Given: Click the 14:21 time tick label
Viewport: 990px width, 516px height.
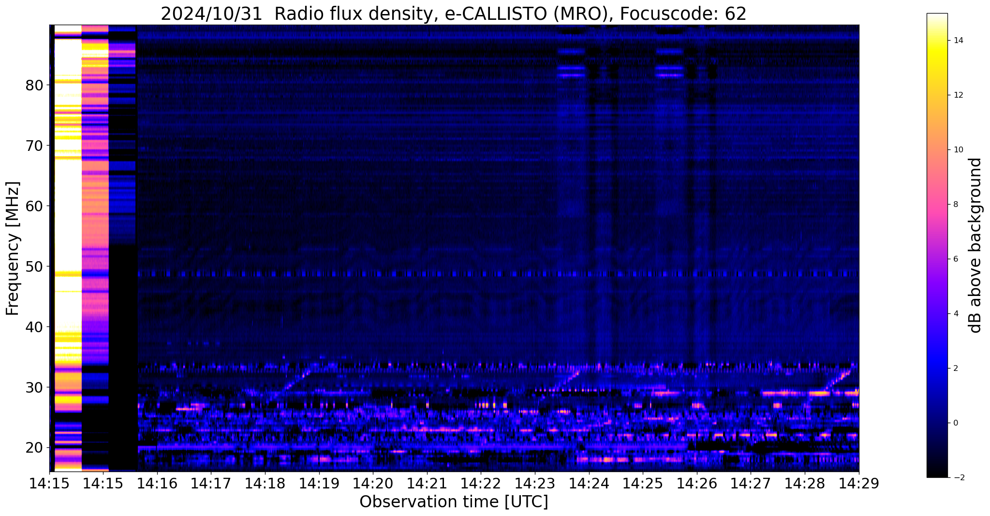Looking at the screenshot, I should pyautogui.click(x=427, y=484).
